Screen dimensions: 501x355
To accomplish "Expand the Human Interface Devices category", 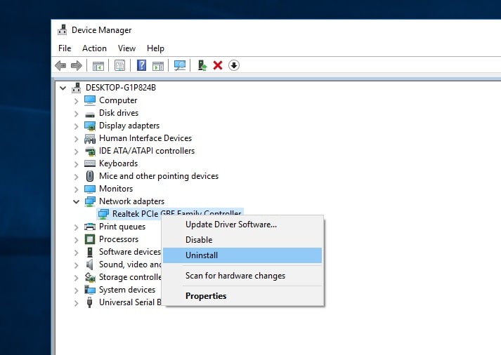I will (76, 139).
